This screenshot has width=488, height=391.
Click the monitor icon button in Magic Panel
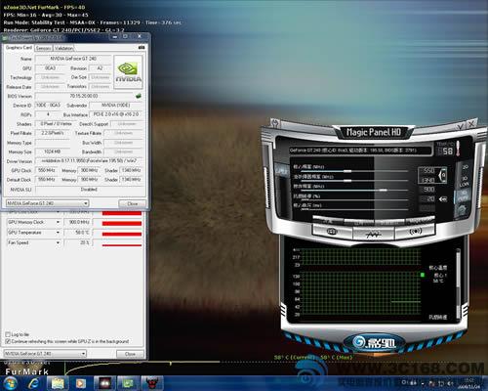tap(332, 232)
